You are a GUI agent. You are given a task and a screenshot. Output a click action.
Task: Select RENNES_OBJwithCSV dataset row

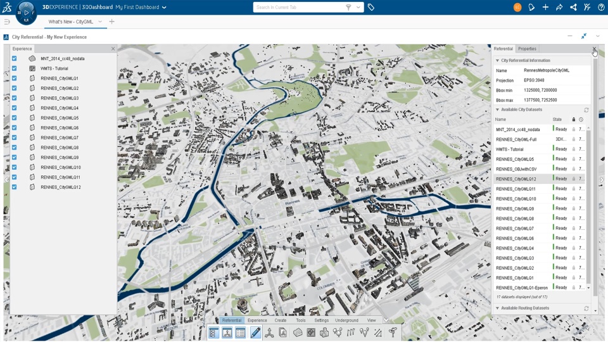540,169
